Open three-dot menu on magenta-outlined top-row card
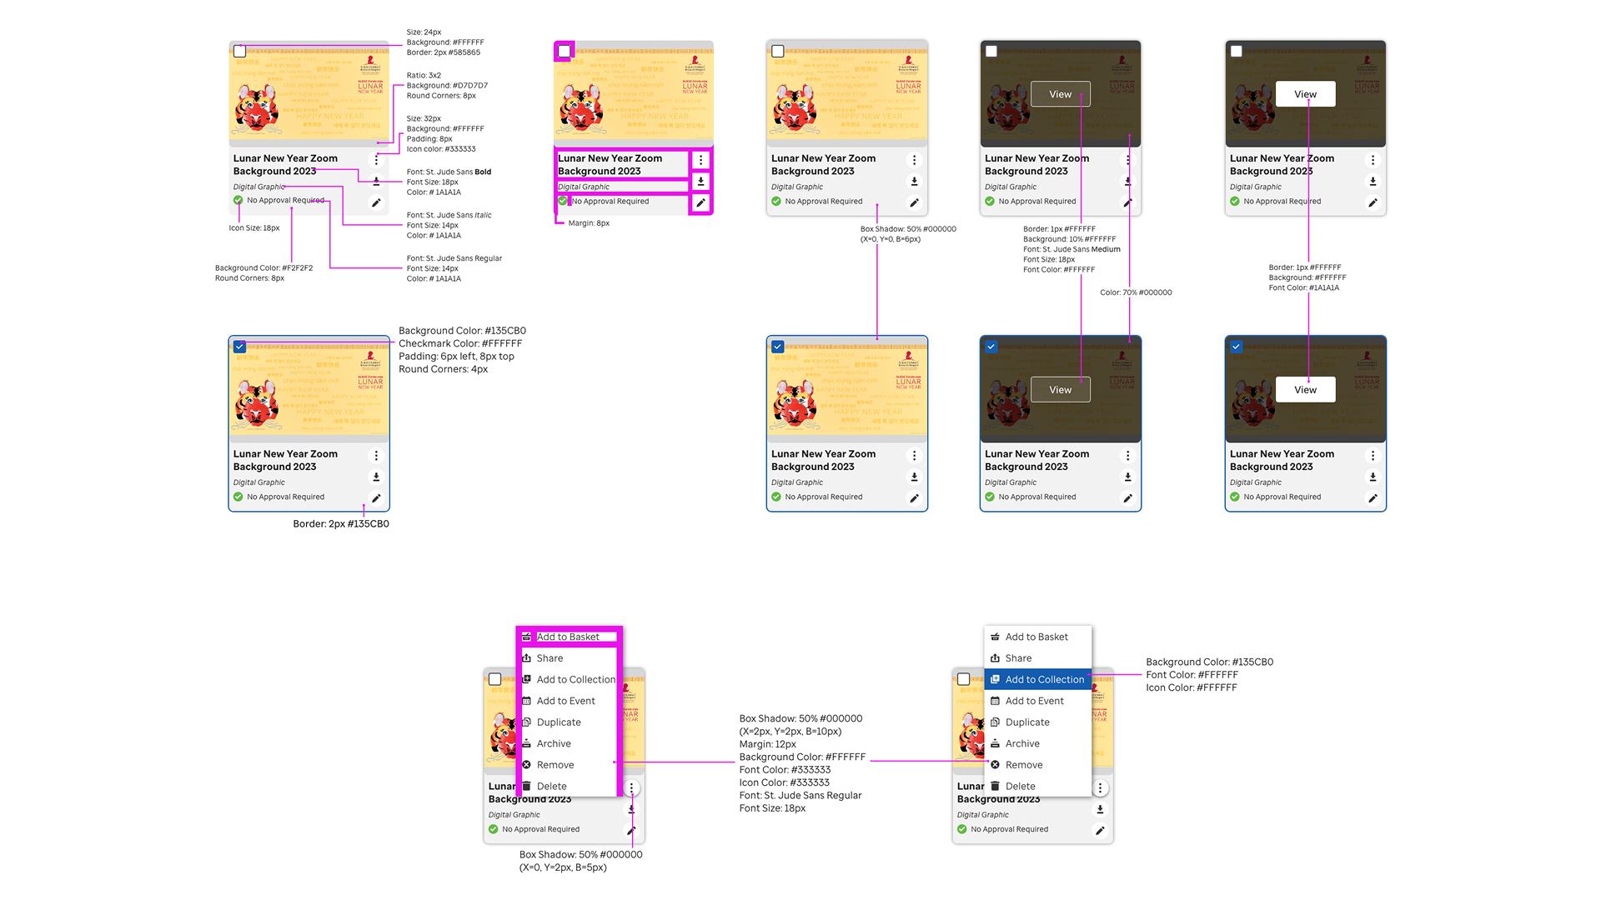The width and height of the screenshot is (1601, 900). [x=700, y=160]
